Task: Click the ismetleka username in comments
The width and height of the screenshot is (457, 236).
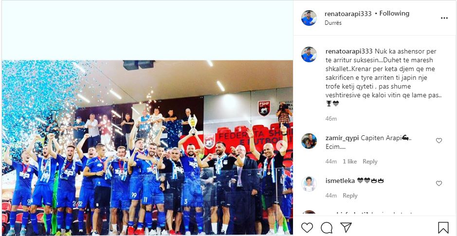Action: coord(340,181)
